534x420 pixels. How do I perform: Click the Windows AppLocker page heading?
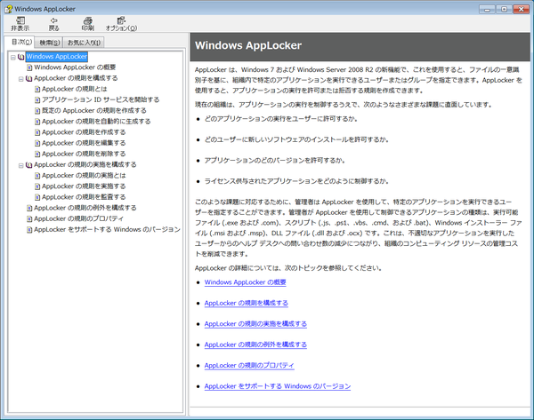pos(248,45)
